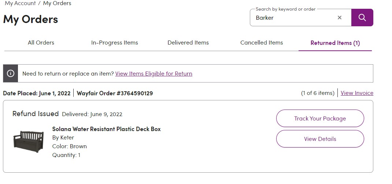The height and width of the screenshot is (184, 392).
Task: Open the View Invoice link
Action: click(357, 93)
